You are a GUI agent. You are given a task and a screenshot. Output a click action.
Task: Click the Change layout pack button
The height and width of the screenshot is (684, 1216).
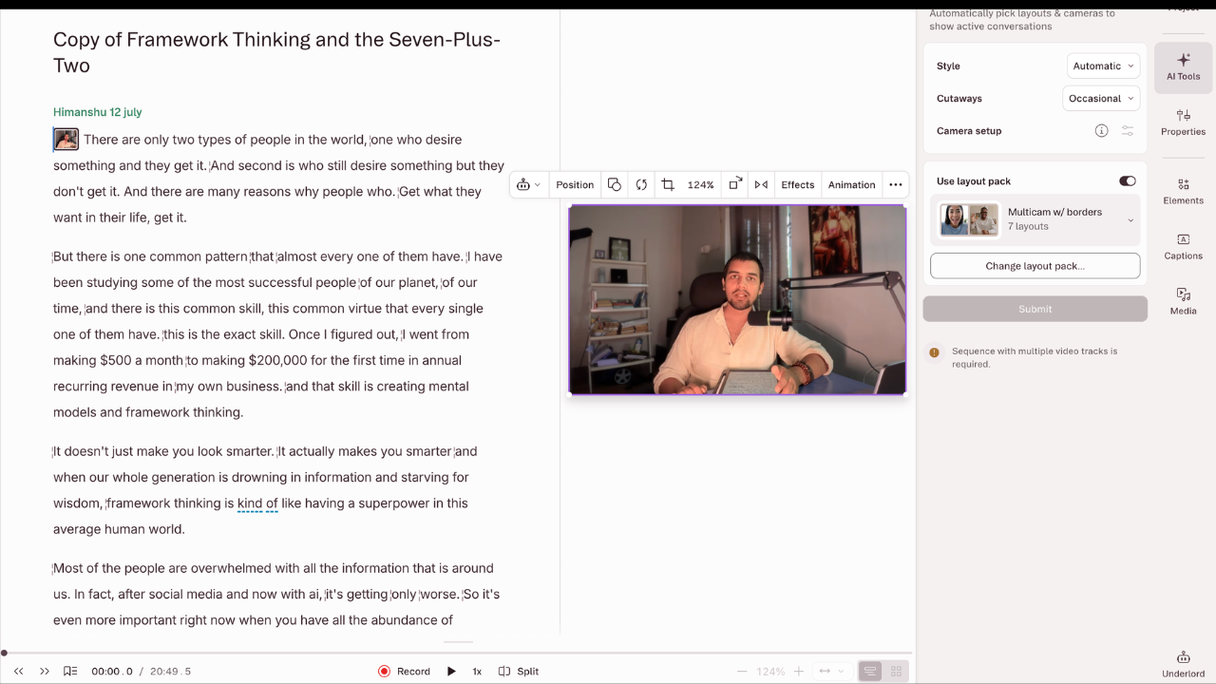click(1035, 266)
